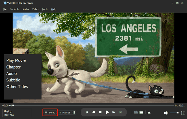Click the VideoByte app logo icon

(x=5, y=3)
